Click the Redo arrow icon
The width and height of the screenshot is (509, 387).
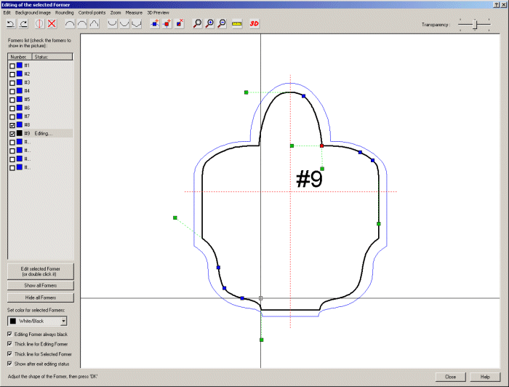click(23, 23)
